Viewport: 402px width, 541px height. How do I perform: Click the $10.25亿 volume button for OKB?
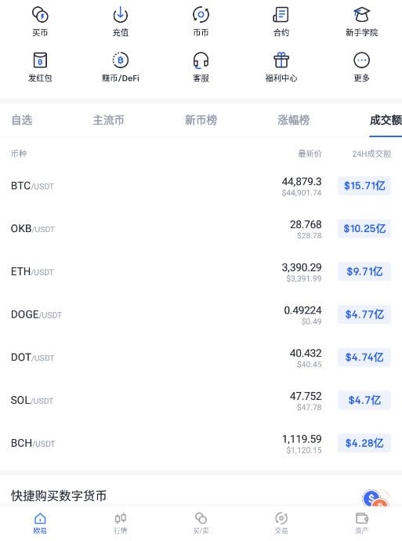point(364,228)
